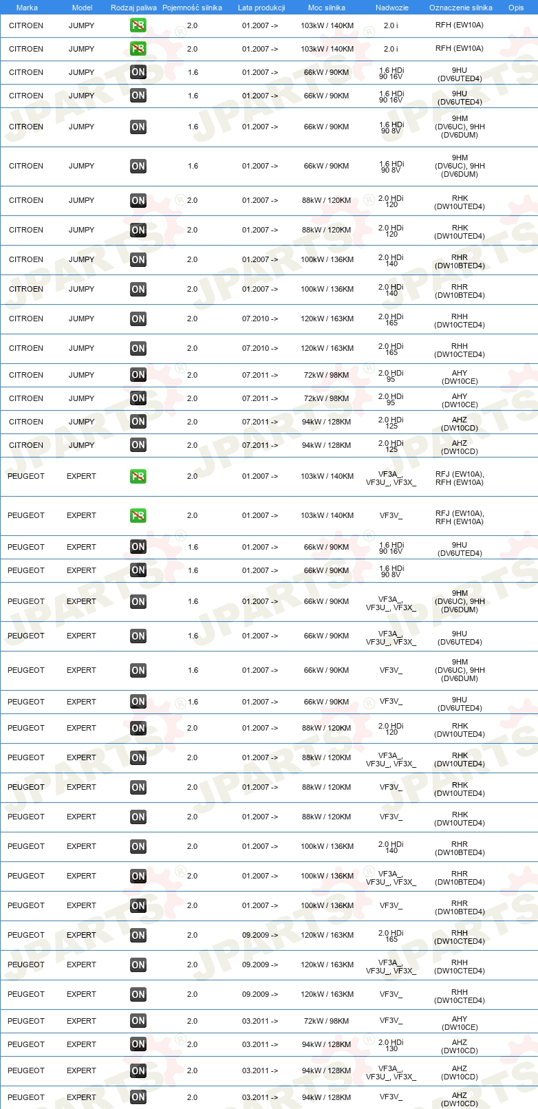Select '09.2009 ->' in the 2.0 HDi 165 row

[x=260, y=935]
